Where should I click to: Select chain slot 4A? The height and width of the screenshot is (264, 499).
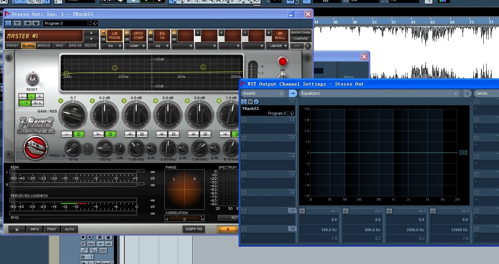click(x=174, y=32)
